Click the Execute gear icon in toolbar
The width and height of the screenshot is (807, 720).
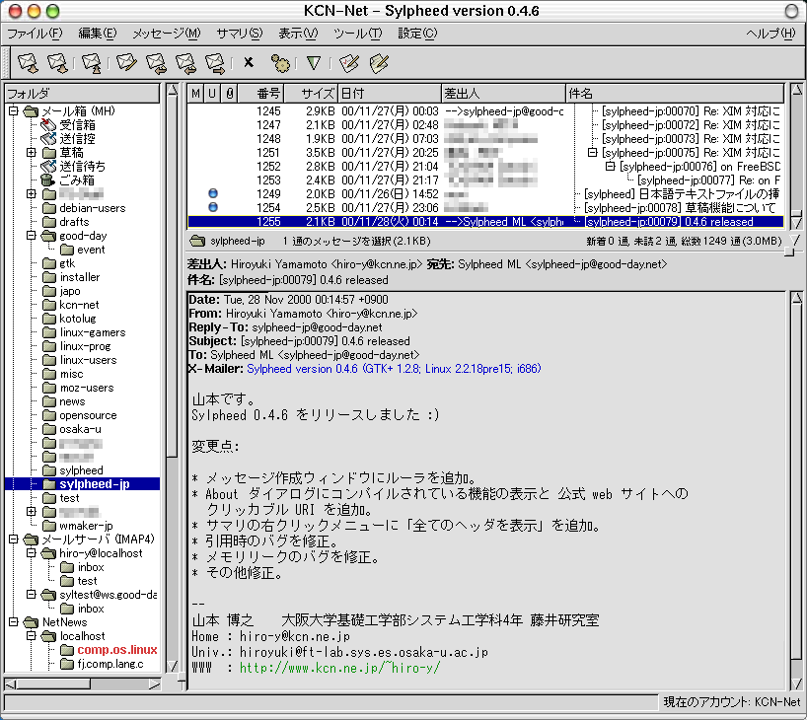tap(280, 63)
